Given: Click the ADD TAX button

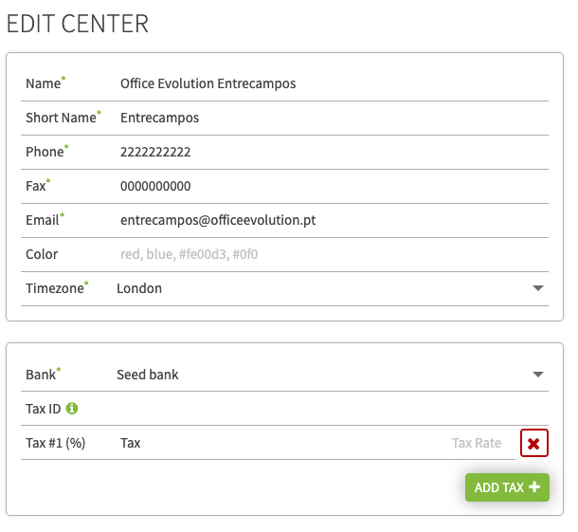Looking at the screenshot, I should (507, 487).
